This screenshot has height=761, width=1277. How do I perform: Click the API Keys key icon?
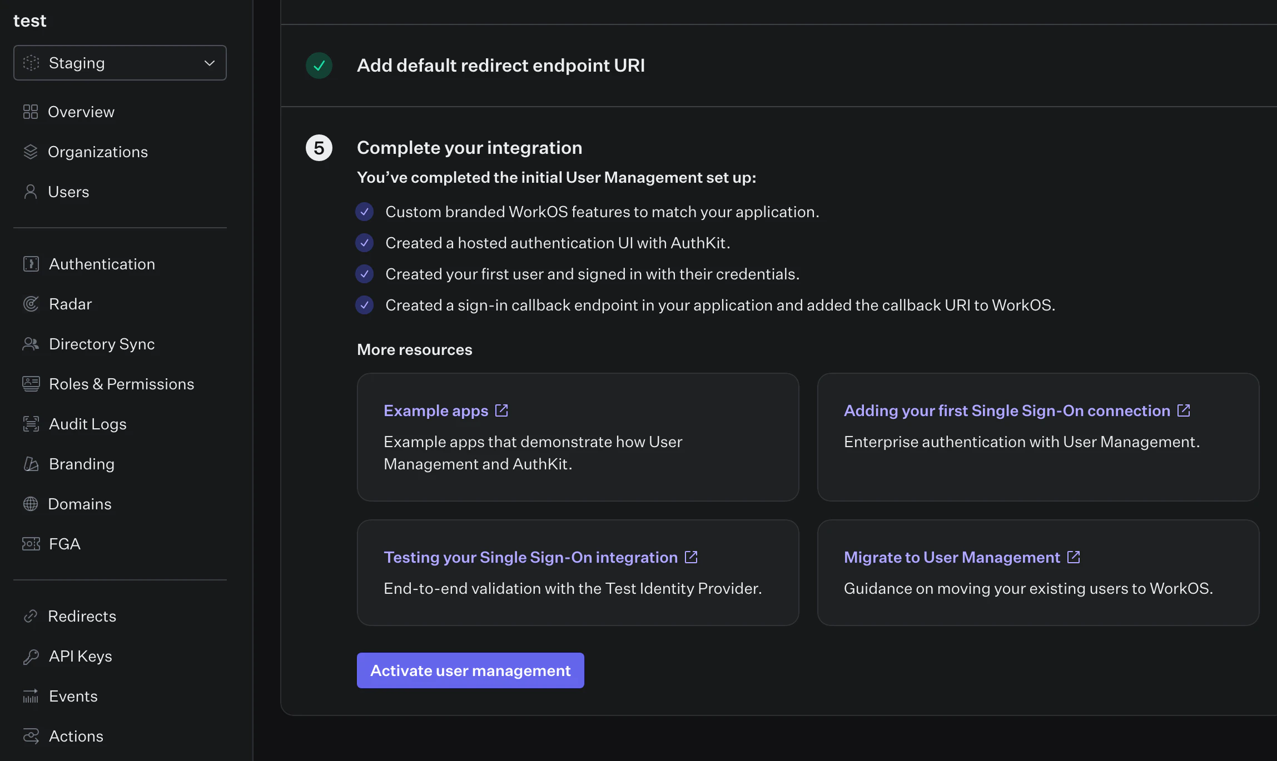click(31, 656)
